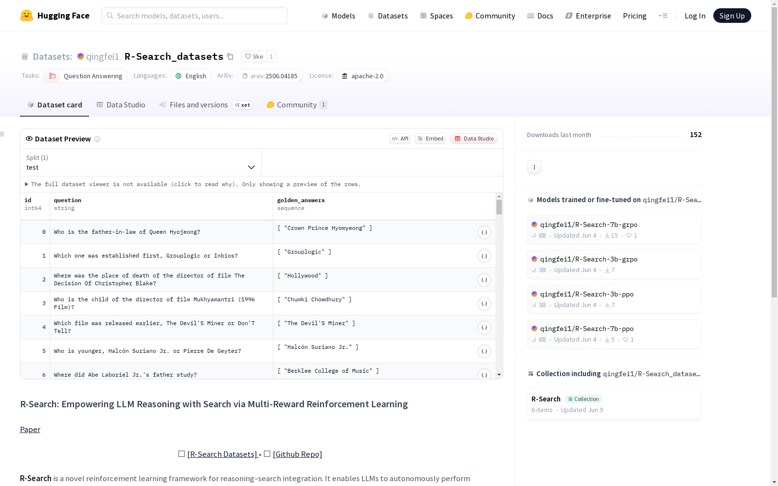Click Log In
Screen dimensions: 778x486
tap(695, 16)
